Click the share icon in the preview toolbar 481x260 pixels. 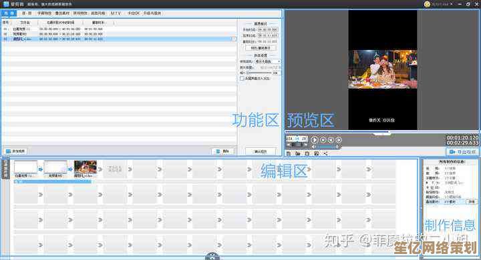pyautogui.click(x=325, y=153)
